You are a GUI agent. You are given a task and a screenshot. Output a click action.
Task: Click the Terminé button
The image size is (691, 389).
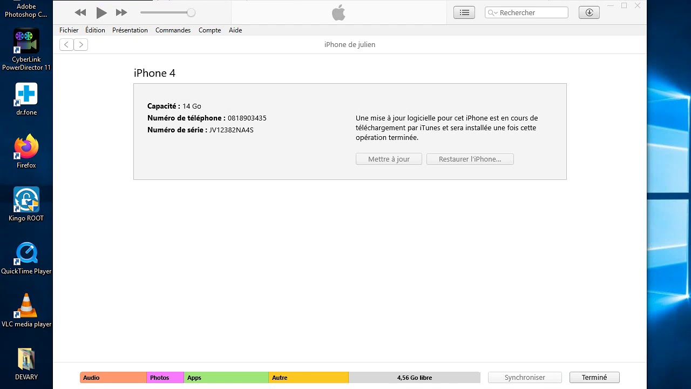(594, 378)
